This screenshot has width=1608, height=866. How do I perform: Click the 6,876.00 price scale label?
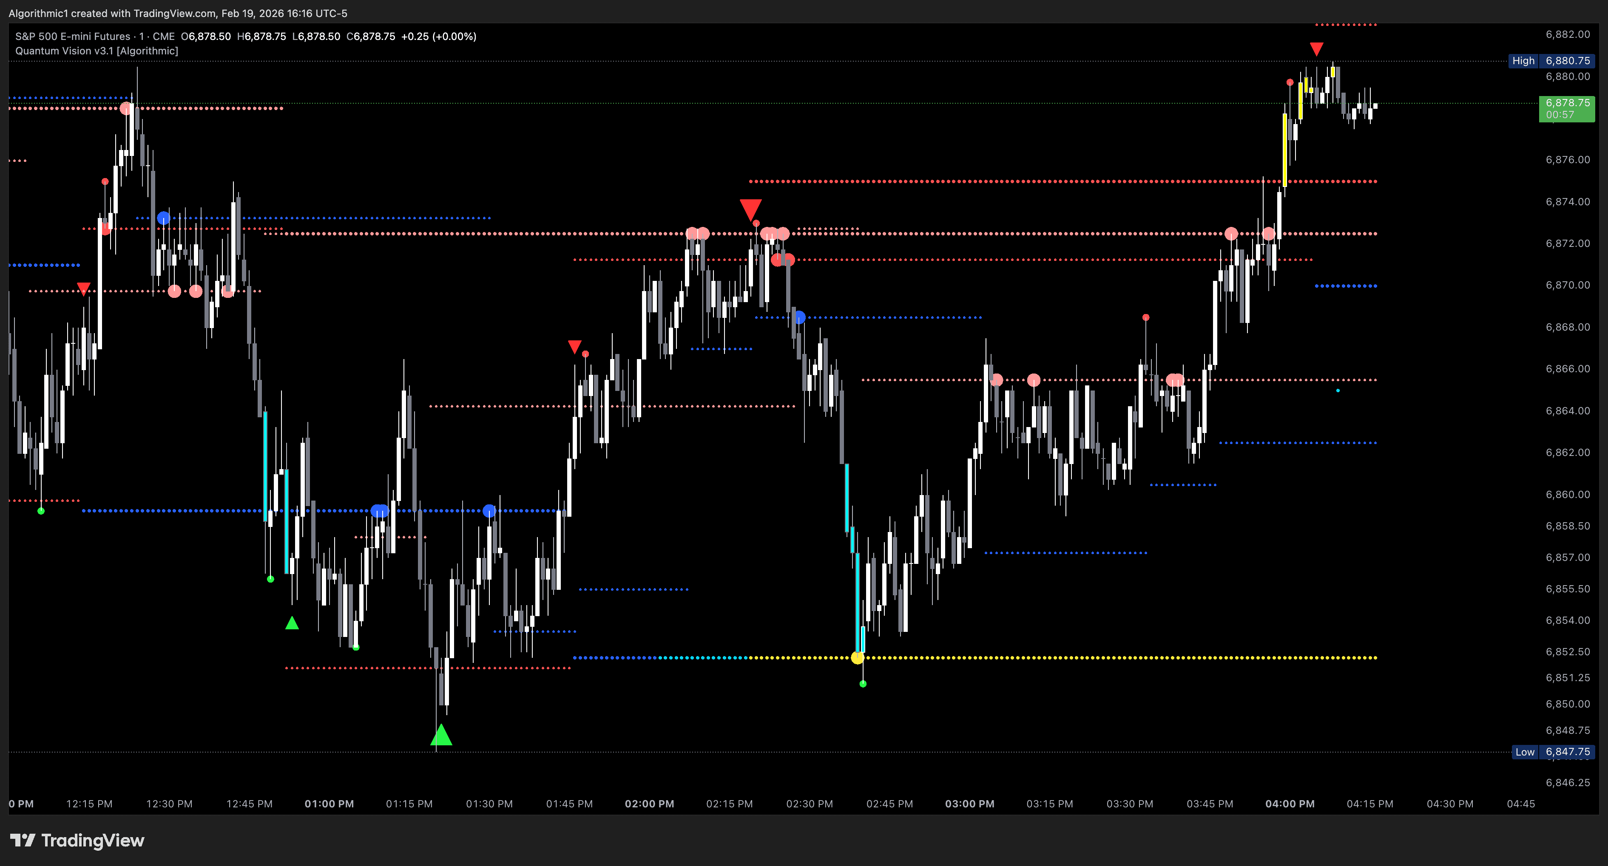(1568, 160)
